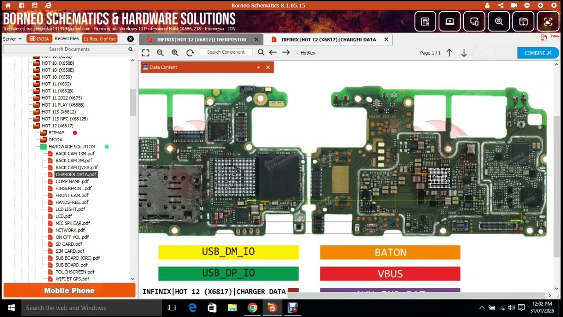
Task: Switch to the CHARGER DATA tab
Action: pyautogui.click(x=329, y=40)
